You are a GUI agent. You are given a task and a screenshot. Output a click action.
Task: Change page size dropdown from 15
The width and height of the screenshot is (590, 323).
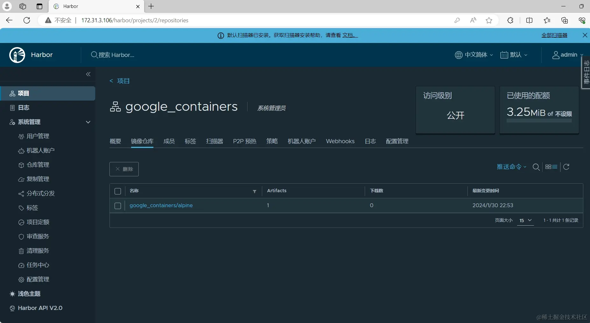[x=525, y=220]
